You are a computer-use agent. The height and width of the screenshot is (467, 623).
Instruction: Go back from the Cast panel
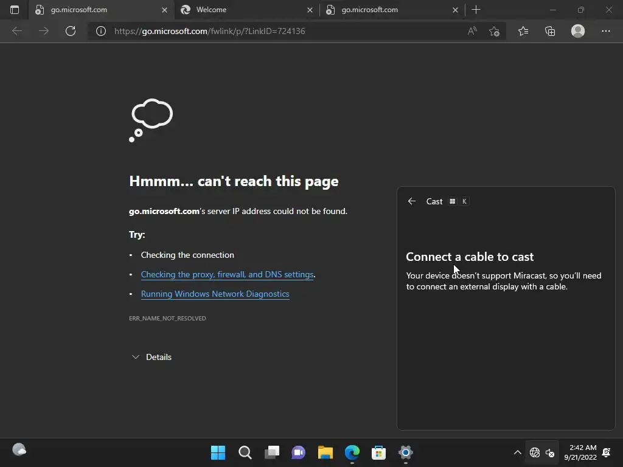coord(412,201)
